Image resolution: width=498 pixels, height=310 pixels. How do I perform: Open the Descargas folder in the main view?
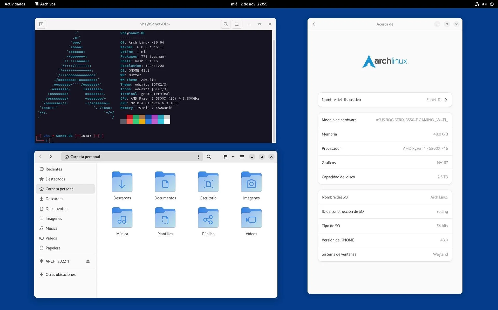tap(122, 186)
